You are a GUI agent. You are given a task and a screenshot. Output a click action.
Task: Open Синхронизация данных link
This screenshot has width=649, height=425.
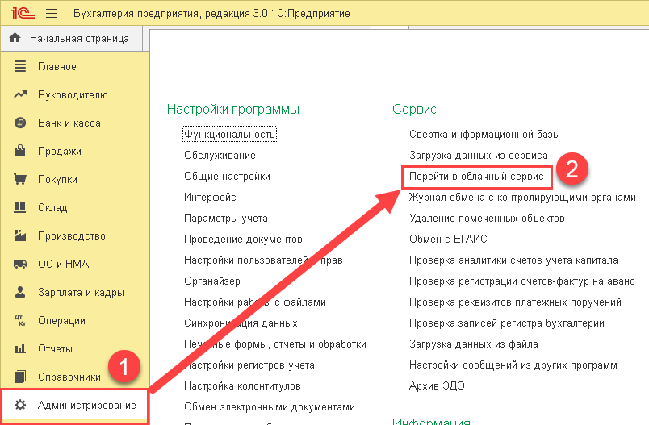pyautogui.click(x=241, y=323)
